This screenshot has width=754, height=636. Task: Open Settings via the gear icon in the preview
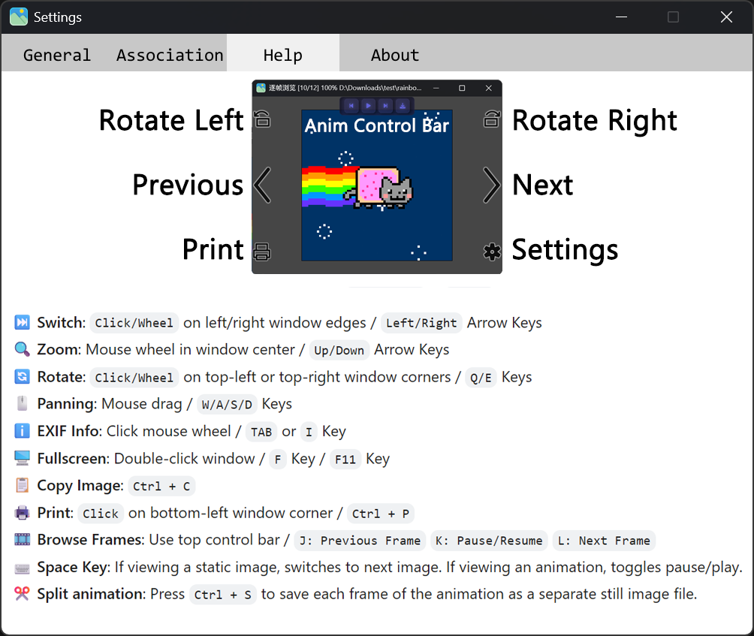(491, 250)
